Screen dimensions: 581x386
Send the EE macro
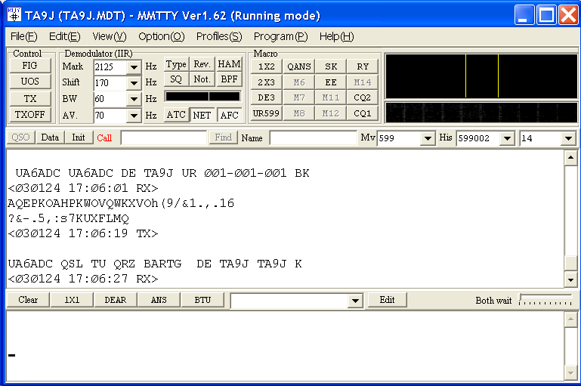330,82
